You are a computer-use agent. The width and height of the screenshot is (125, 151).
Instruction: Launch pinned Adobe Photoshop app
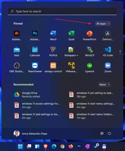[35, 35]
